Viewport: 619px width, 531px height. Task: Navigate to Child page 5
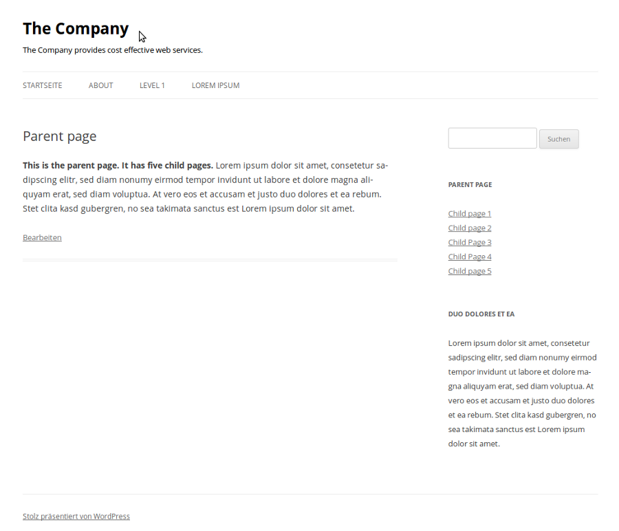[x=469, y=271]
